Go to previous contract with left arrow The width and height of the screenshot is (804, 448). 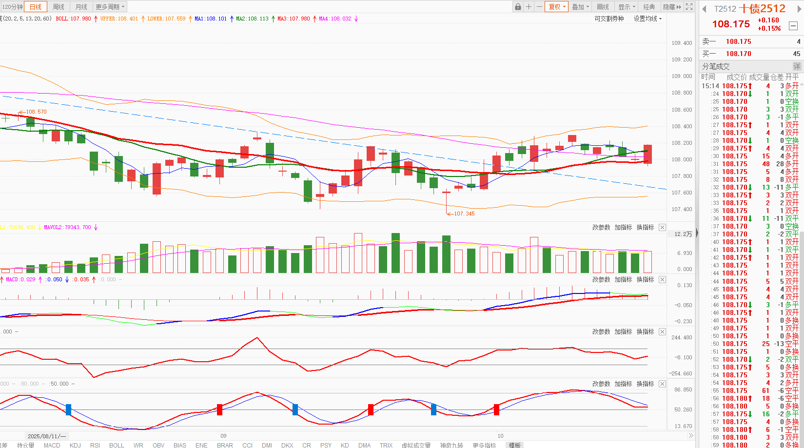[x=704, y=9]
